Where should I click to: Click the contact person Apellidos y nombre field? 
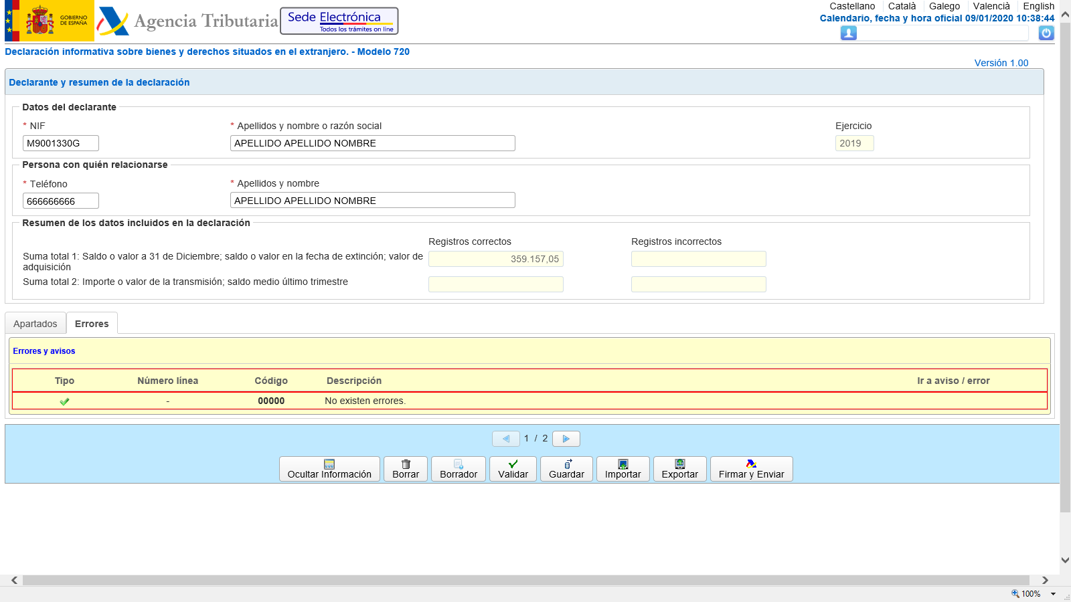tap(373, 200)
